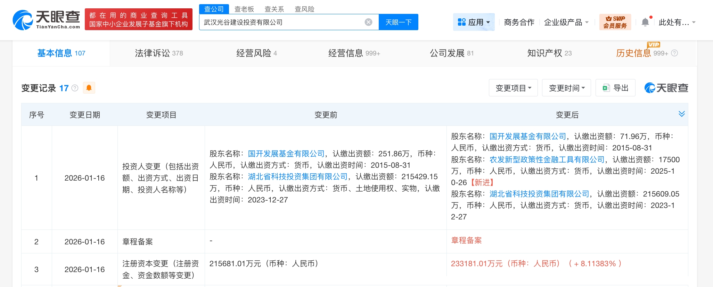Export records with 导出 button
Viewport: 713px width, 287px height.
615,88
